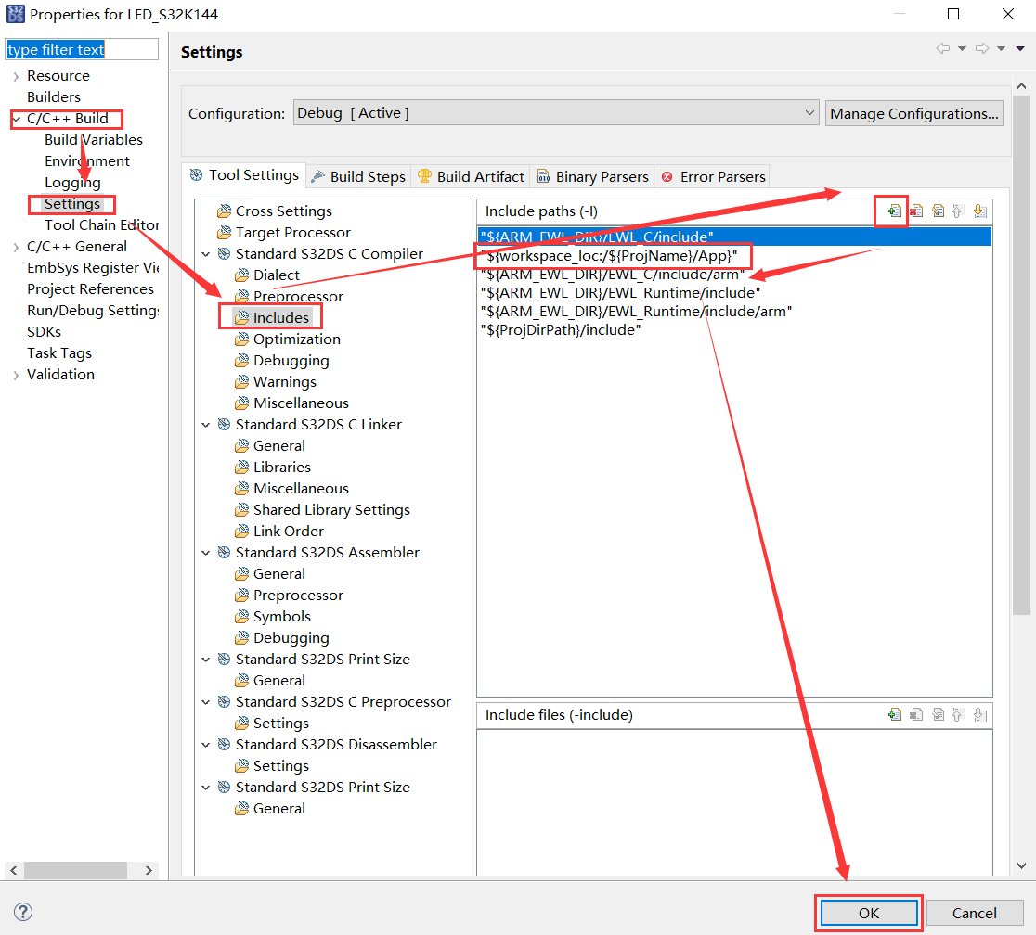The image size is (1036, 935).
Task: Switch to the Tool Settings tab
Action: tap(244, 175)
